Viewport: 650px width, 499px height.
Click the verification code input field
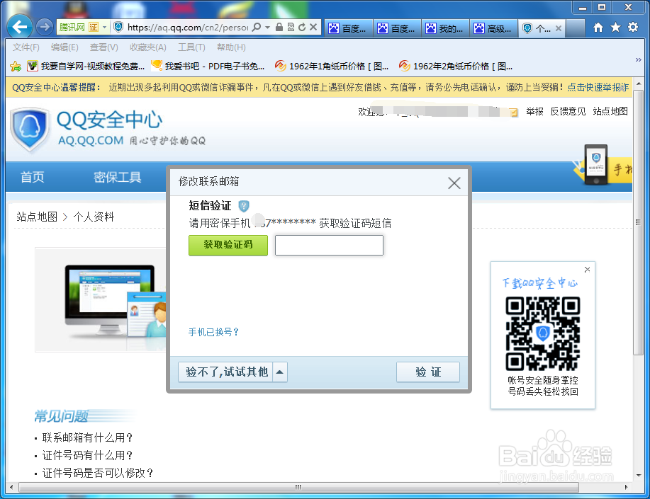coord(329,245)
